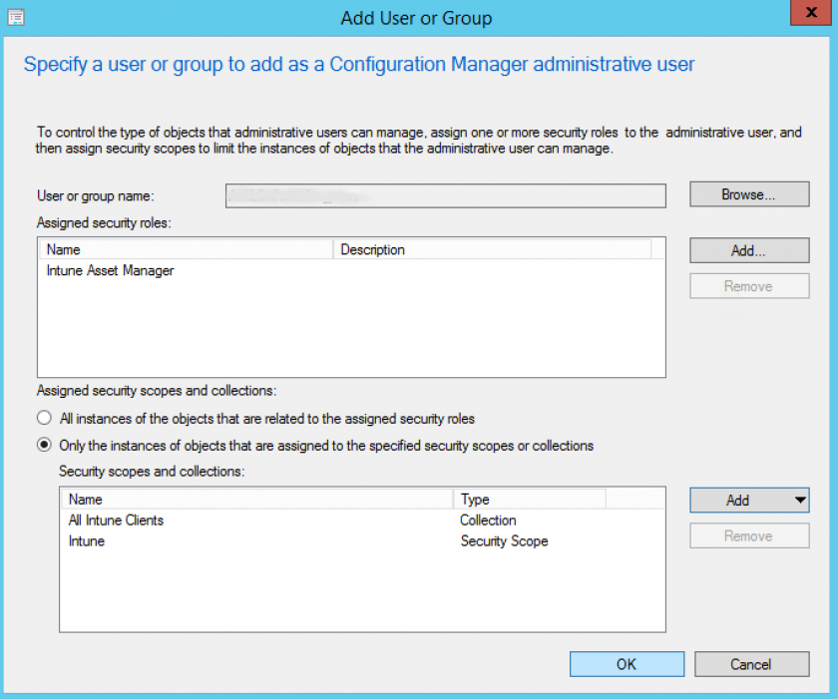Close the Add User or Group dialog
The height and width of the screenshot is (699, 838).
click(x=809, y=13)
